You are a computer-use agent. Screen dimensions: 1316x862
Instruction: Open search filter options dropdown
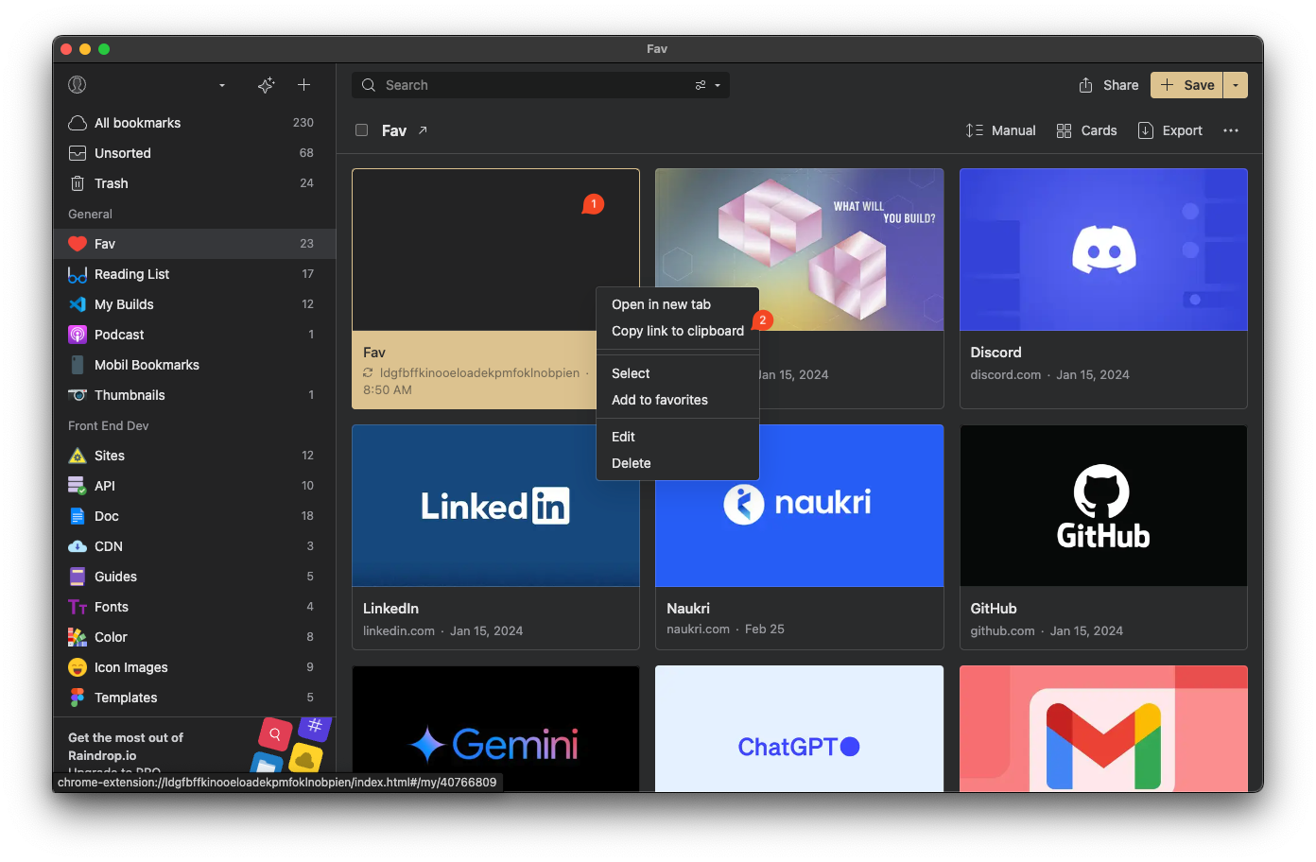click(708, 85)
